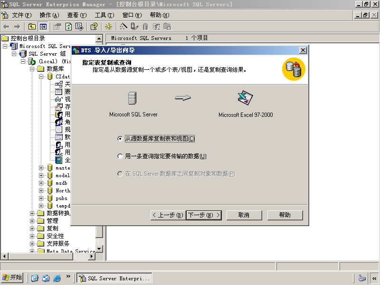Open the 查看(V) menu

(x=77, y=15)
